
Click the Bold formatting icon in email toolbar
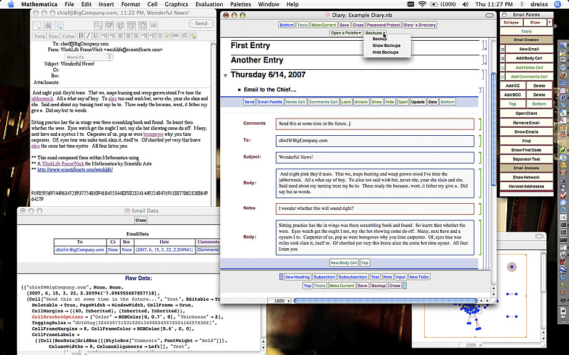click(81, 36)
